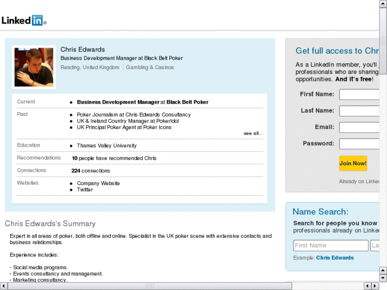Click the Chris Edwards's Summary heading
The image size is (387, 290).
pos(50,223)
